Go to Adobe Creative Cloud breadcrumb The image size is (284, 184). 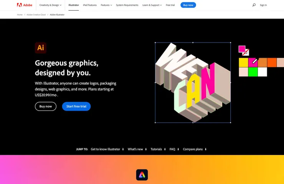click(36, 15)
